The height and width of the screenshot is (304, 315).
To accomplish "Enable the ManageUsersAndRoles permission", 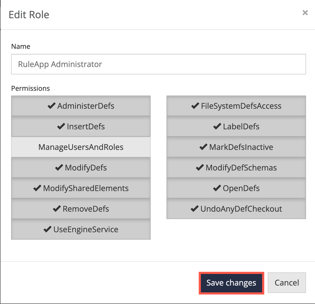I will 81,147.
